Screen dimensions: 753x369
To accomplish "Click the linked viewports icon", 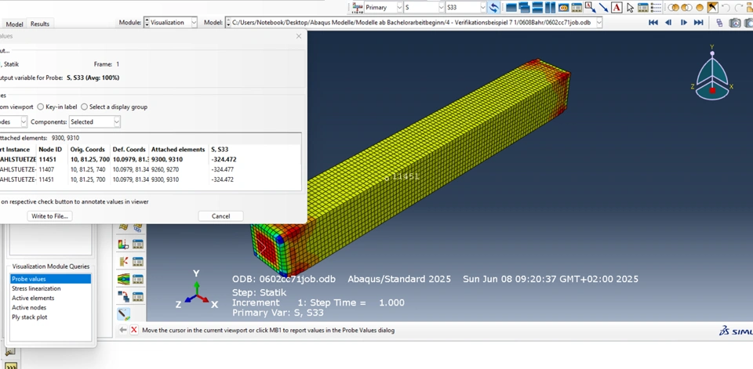I will [x=563, y=8].
